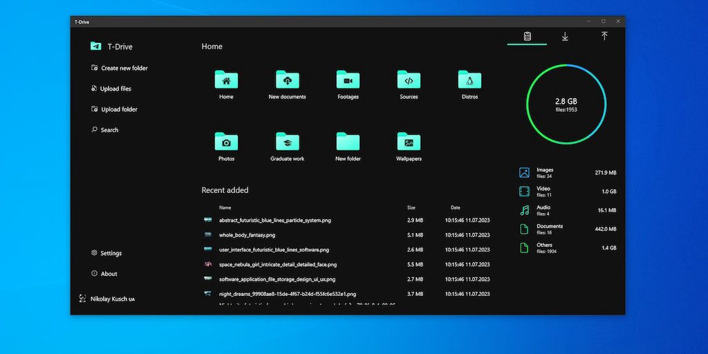Image resolution: width=708 pixels, height=354 pixels.
Task: Click thumbnail of abstract_futuristic_blue_lines file
Action: pyautogui.click(x=207, y=220)
